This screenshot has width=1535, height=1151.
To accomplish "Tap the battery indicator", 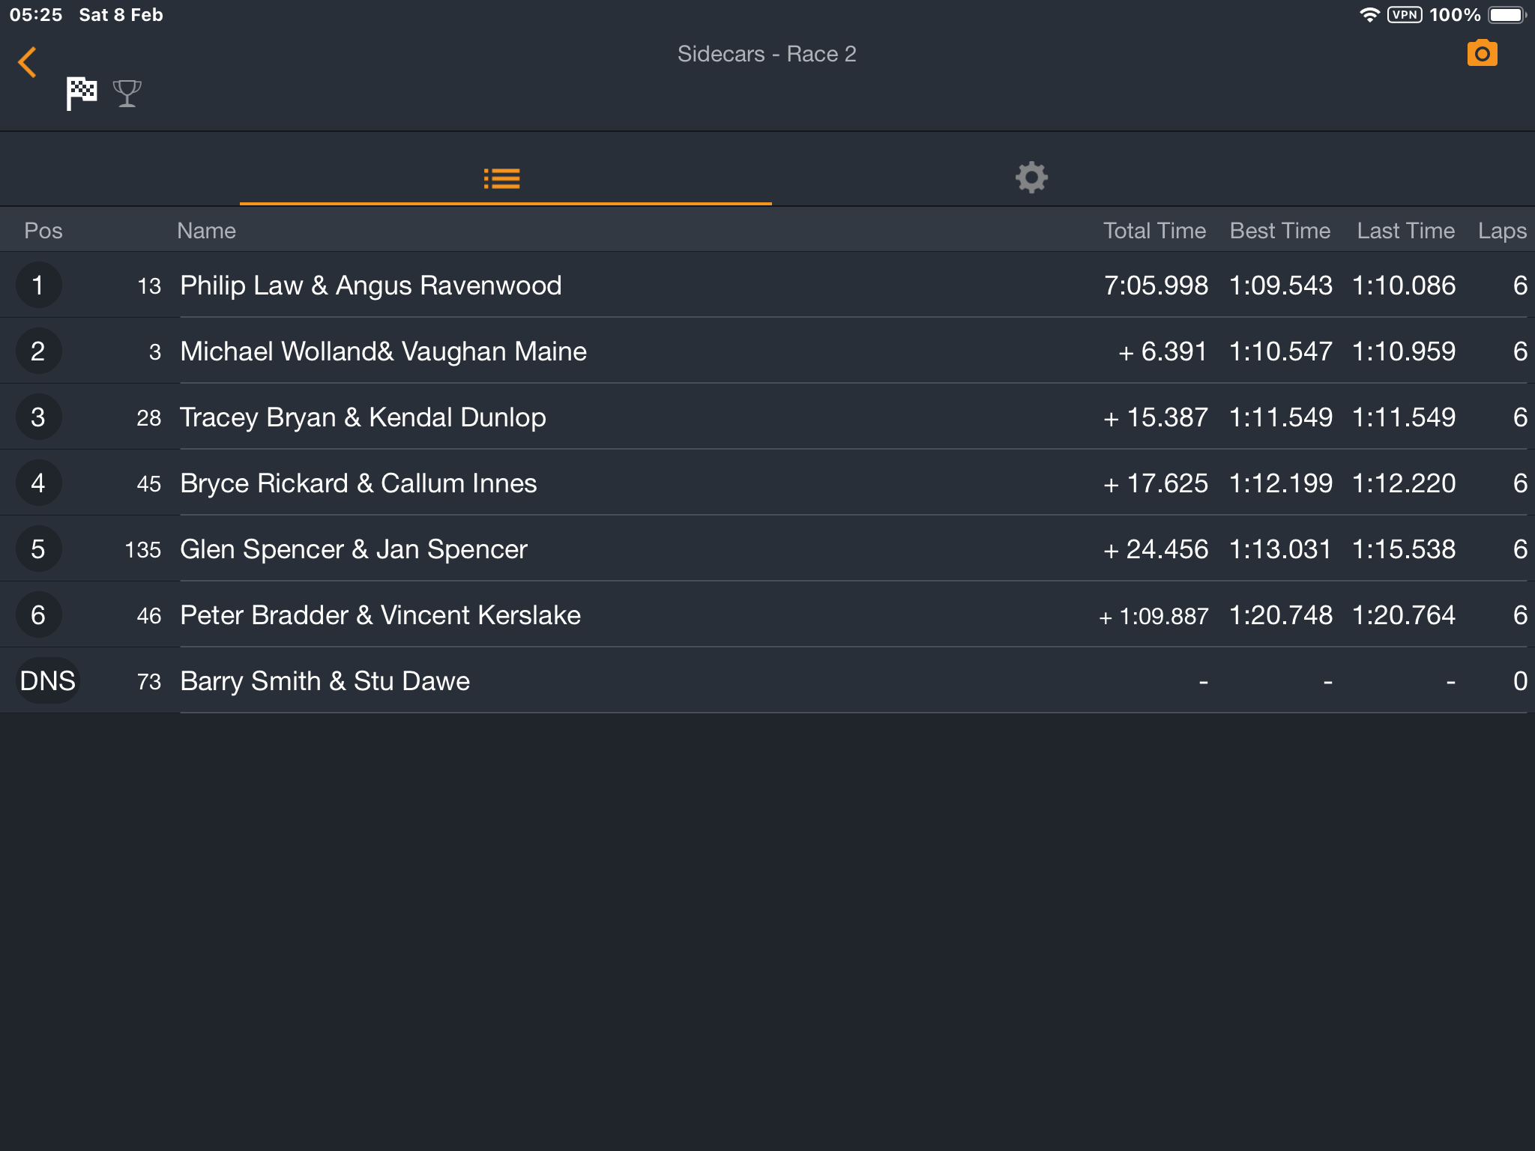I will (x=1507, y=15).
